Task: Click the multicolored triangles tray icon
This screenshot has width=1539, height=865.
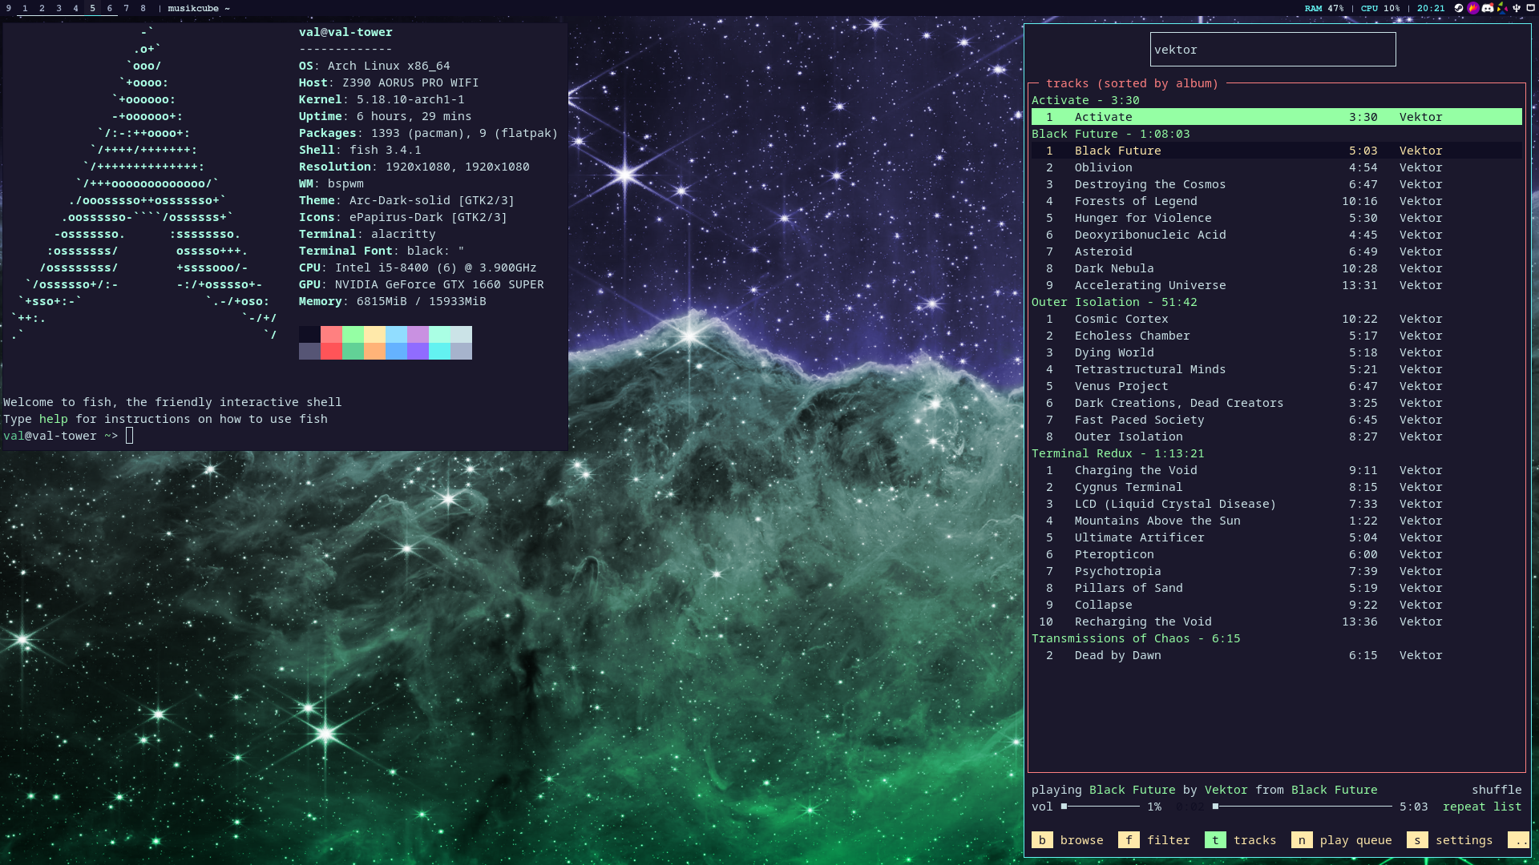Action: (x=1502, y=8)
